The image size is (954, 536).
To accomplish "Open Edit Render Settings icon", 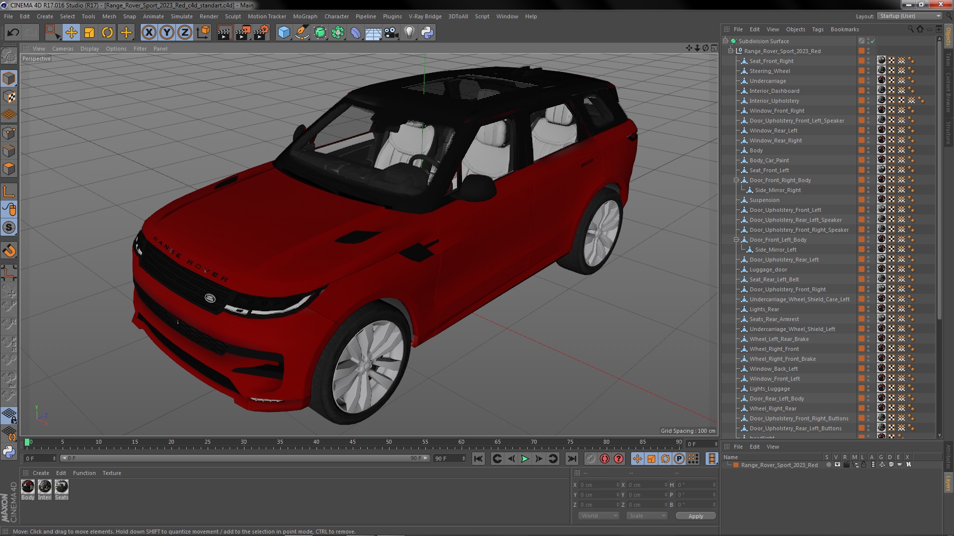I will pyautogui.click(x=261, y=33).
